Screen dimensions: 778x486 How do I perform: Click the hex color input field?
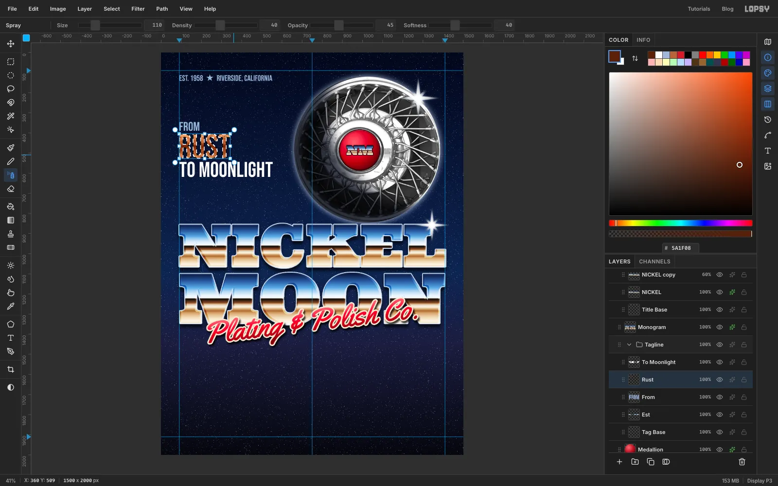click(681, 248)
